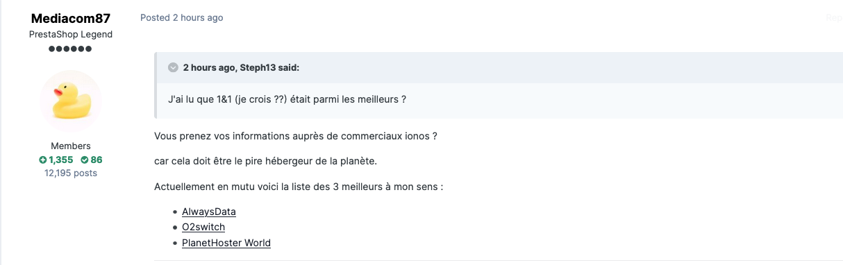
Task: Open the AlwaysData link
Action: tap(209, 212)
